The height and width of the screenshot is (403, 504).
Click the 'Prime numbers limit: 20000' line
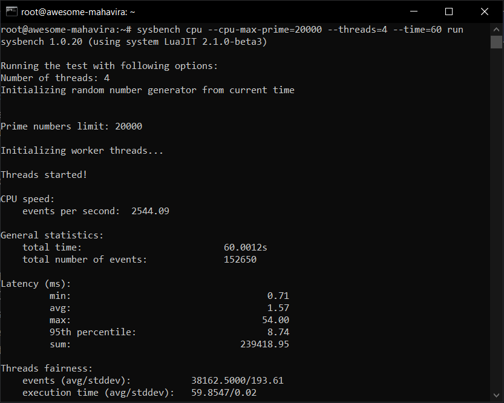click(71, 126)
